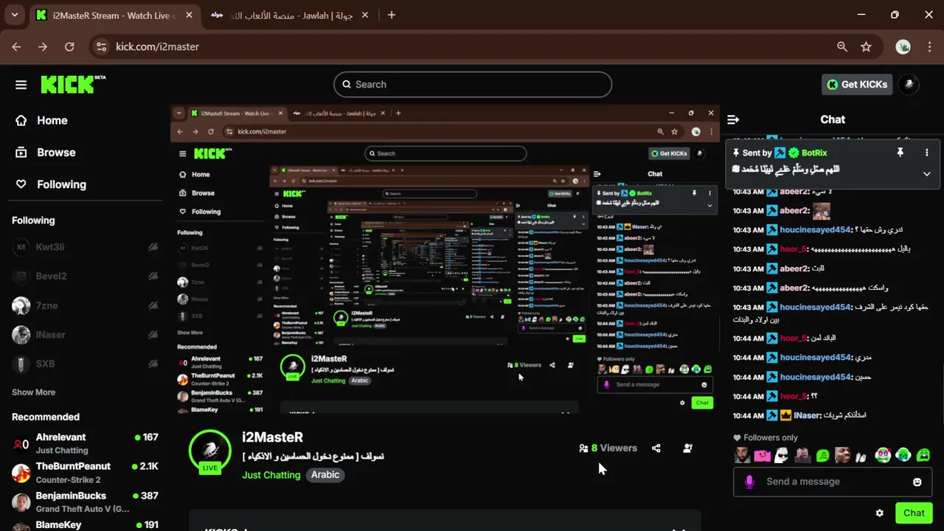Open the Kick sidebar hamburger menu

click(x=21, y=85)
